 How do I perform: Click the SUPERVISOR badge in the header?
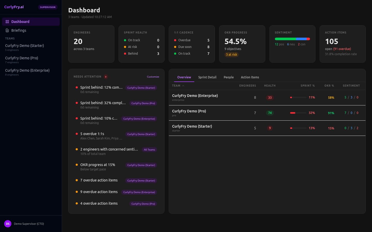click(48, 7)
